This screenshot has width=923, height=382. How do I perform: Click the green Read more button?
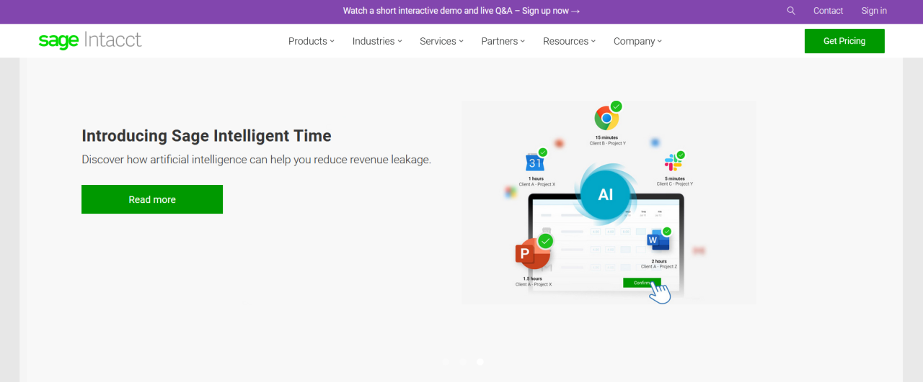(x=152, y=199)
